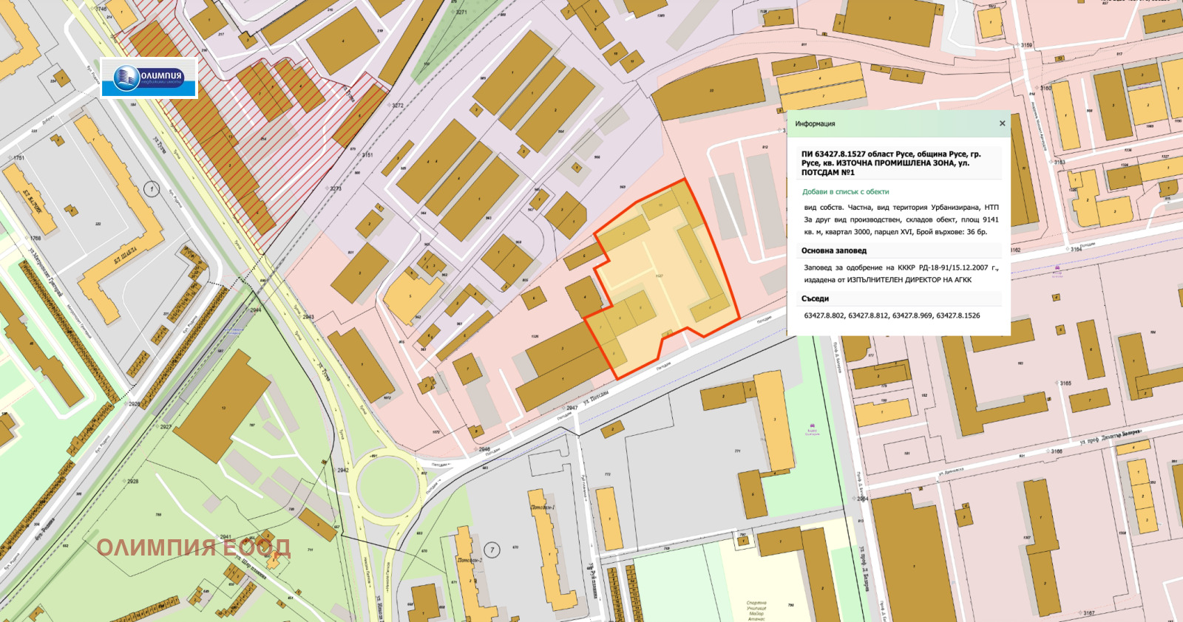
Task: Click the Олимпия logo badge
Action: [149, 78]
